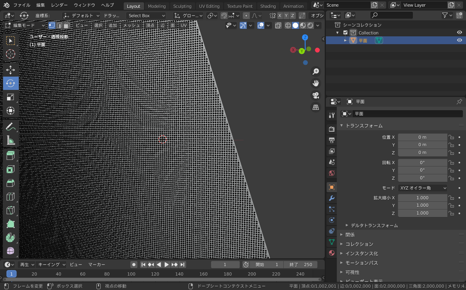Screen dimensions: 466x290
Task: Open the キーイング popover
Action: tap(52, 264)
